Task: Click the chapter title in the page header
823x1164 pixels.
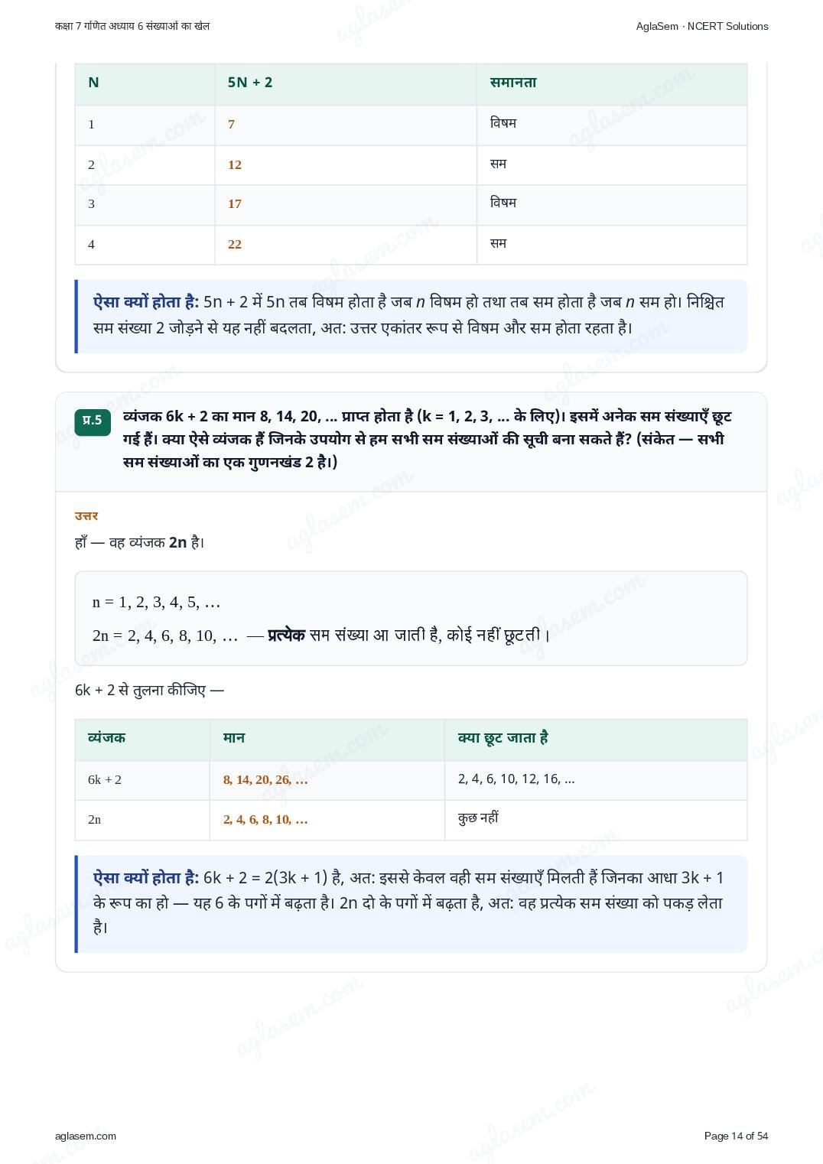Action: pos(132,26)
